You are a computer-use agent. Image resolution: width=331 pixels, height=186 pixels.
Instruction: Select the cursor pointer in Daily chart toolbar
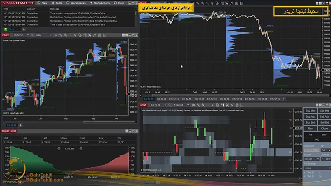(x=75, y=35)
